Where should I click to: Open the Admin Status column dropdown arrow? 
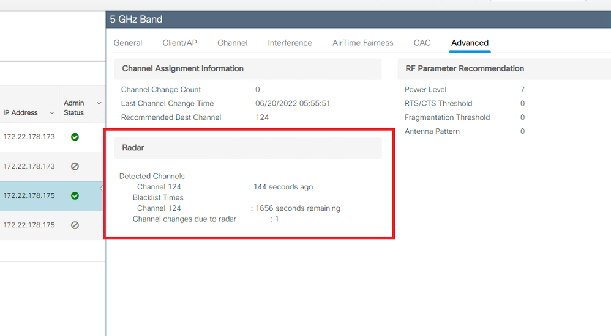[x=99, y=103]
